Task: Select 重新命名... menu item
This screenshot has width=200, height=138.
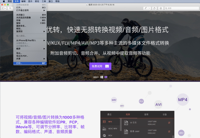Action: [30, 26]
